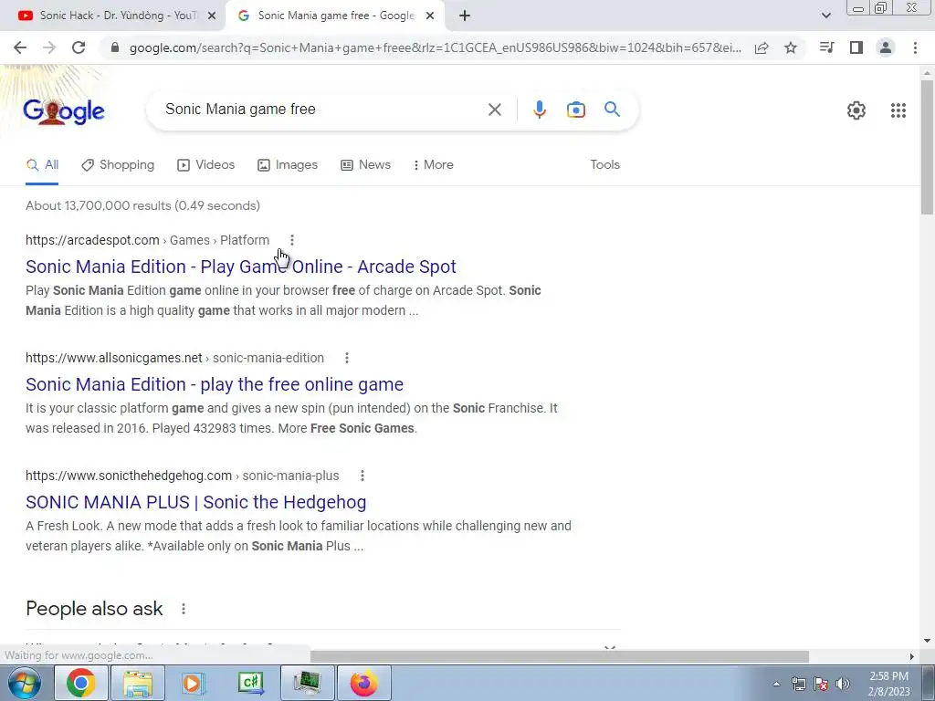Open the new tab plus button
This screenshot has height=701, width=935.
(465, 16)
